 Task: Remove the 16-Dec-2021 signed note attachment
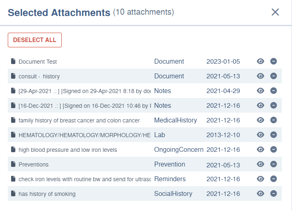(274, 105)
